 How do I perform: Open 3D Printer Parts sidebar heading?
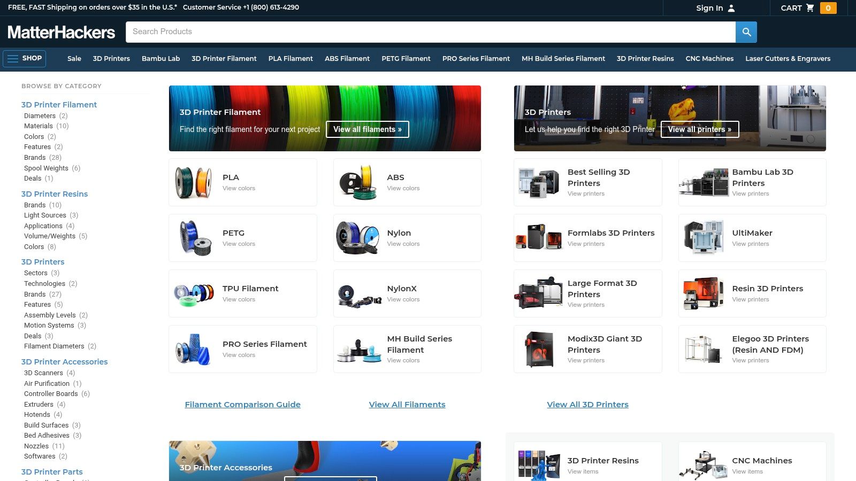52,472
